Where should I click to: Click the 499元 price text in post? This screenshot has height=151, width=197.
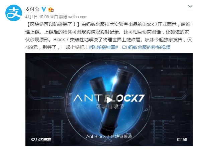point(31,47)
